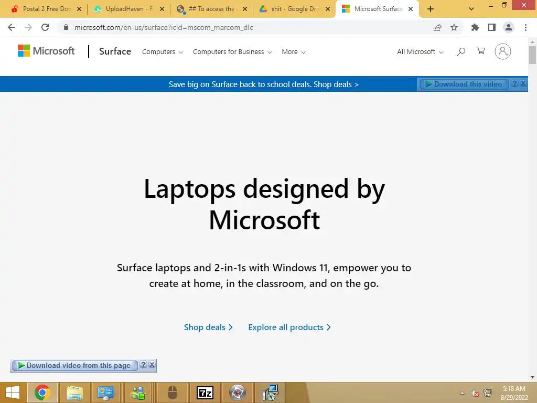This screenshot has height=403, width=537.
Task: Close the Google Drive tab
Action: point(328,9)
